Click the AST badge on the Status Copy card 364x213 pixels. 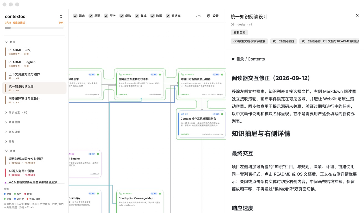[92, 194]
